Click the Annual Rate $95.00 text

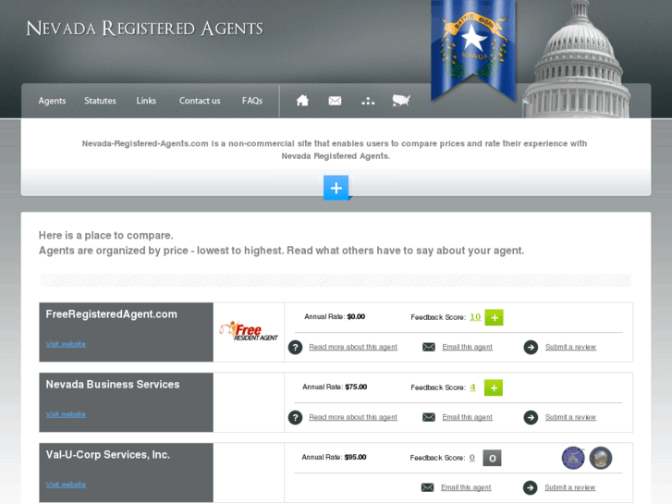[x=334, y=458]
